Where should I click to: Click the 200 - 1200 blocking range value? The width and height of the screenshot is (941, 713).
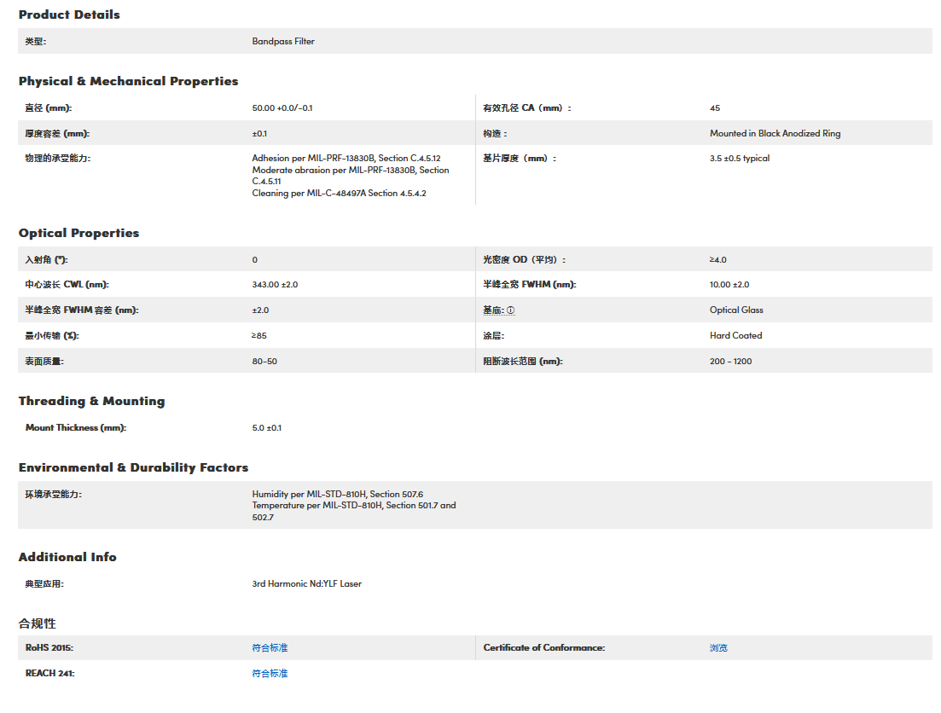(730, 362)
